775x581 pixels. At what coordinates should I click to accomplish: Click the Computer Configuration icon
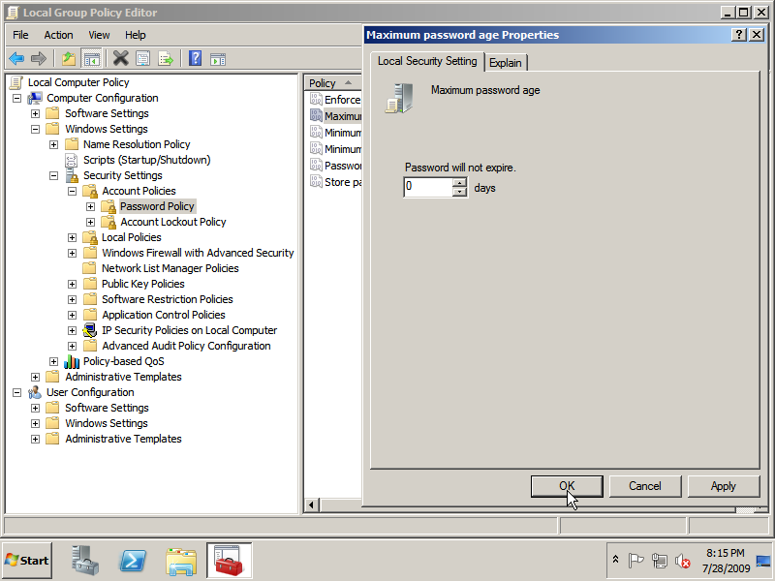coord(35,98)
